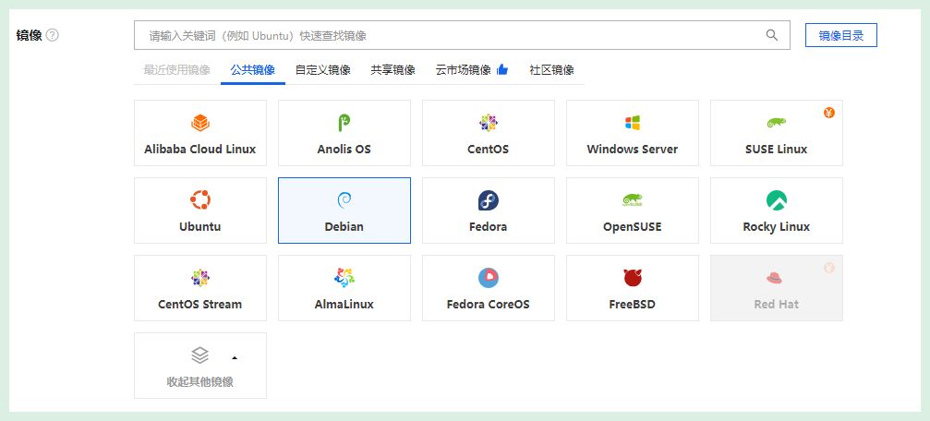Image resolution: width=930 pixels, height=421 pixels.
Task: Switch to the 共享镜像 tab
Action: click(x=393, y=70)
